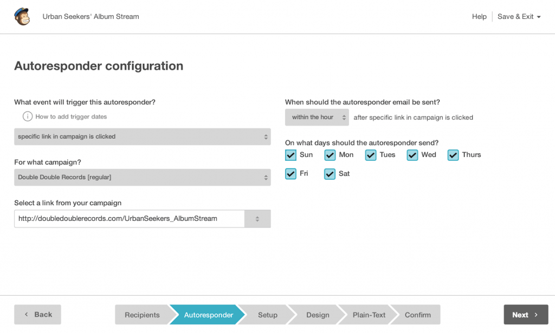The height and width of the screenshot is (333, 555).
Task: Go to the Recipients step
Action: coord(142,315)
